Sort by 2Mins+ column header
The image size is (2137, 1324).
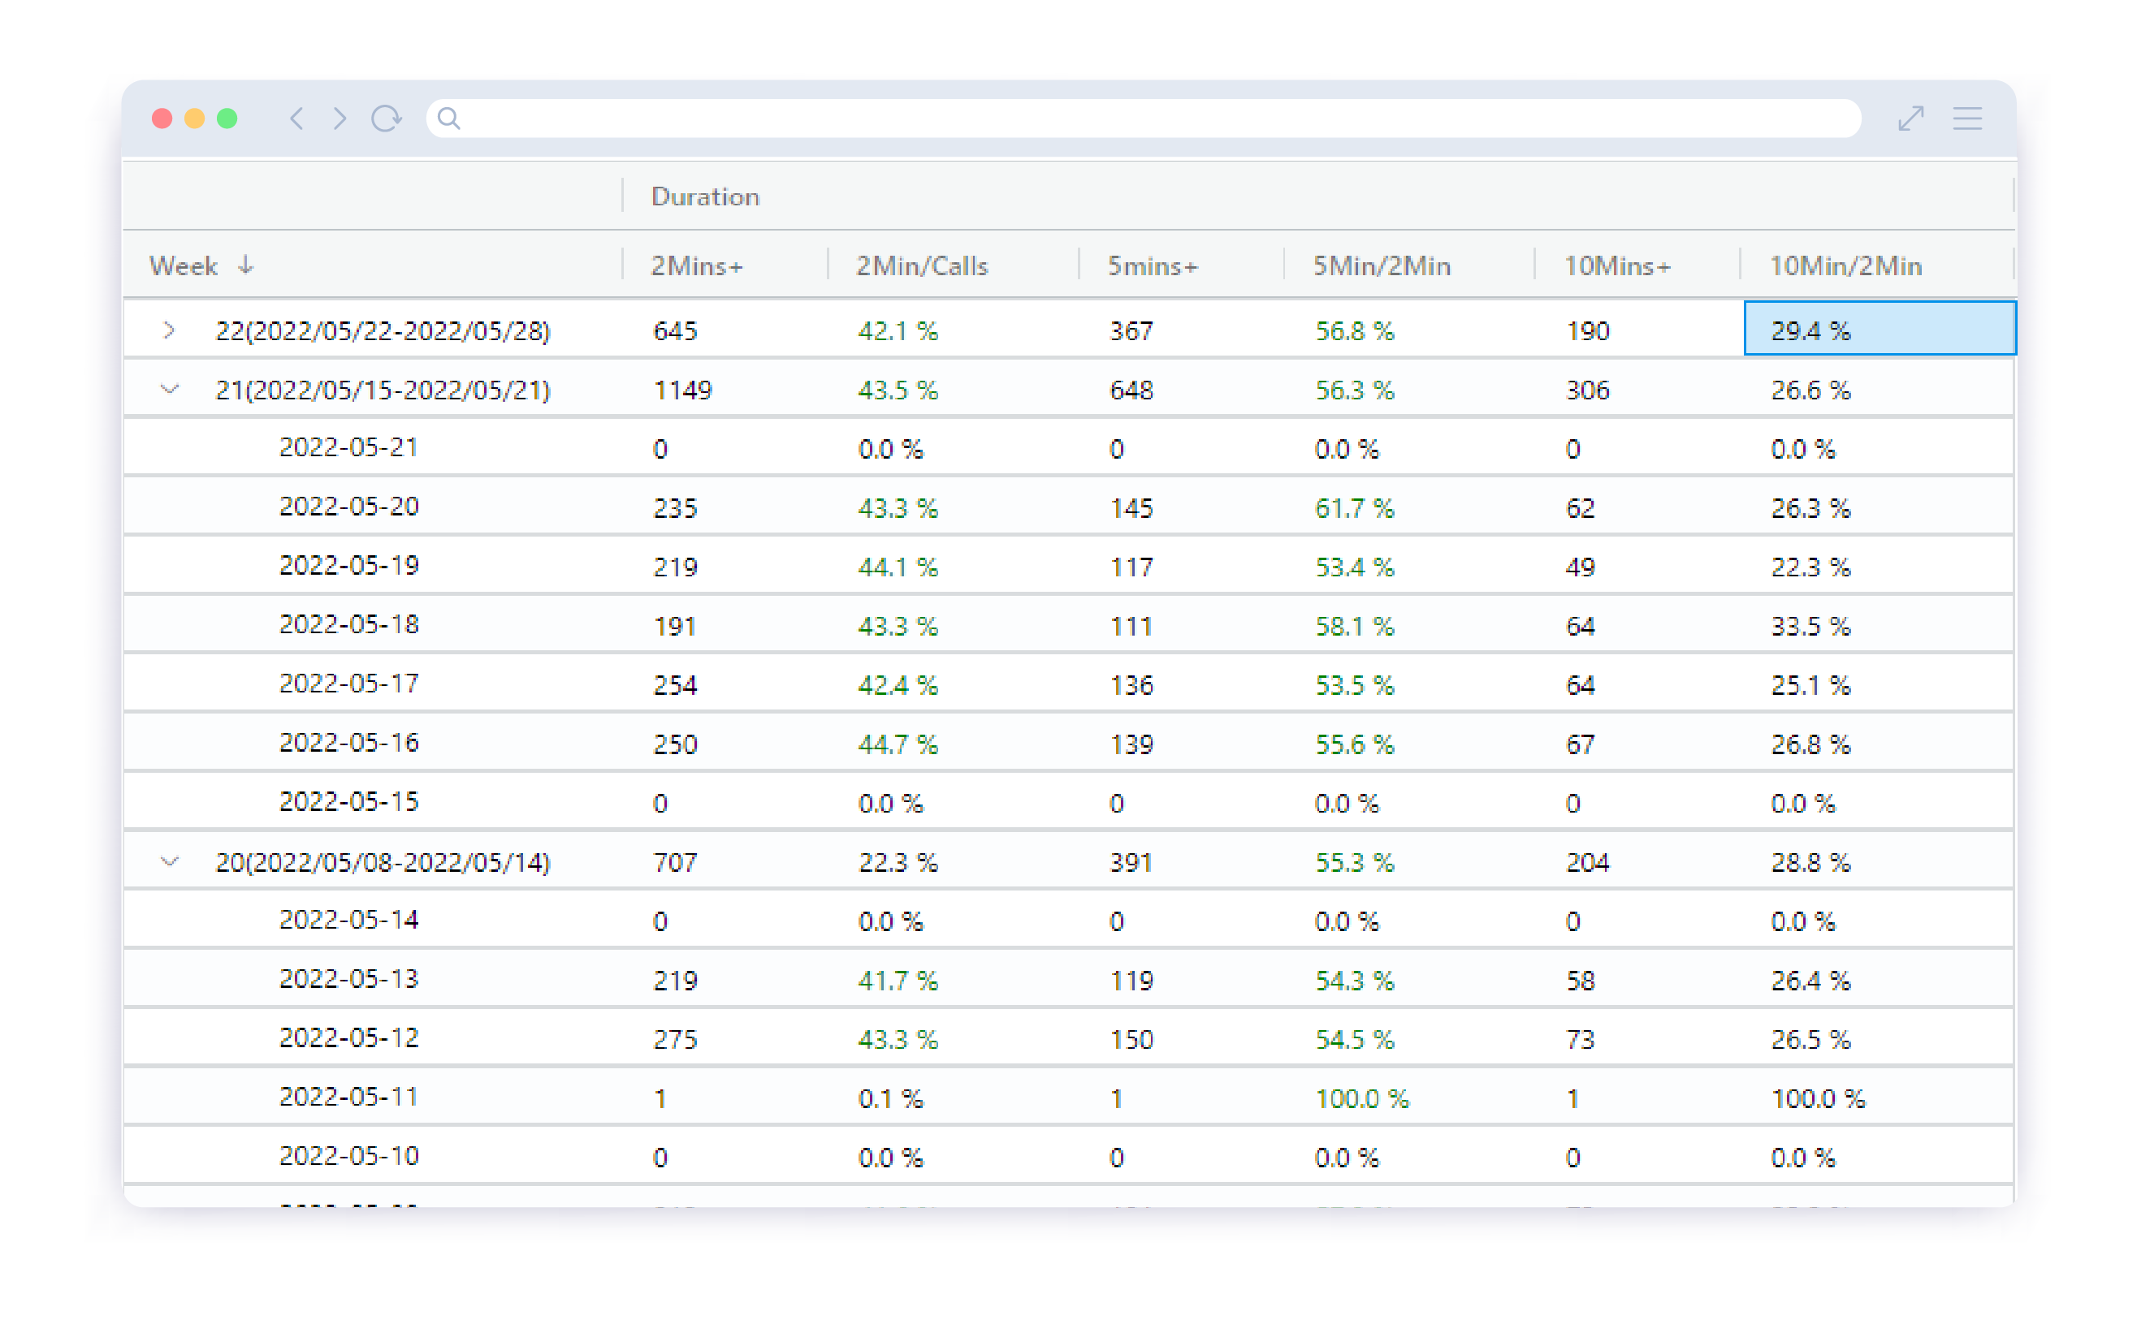(x=697, y=265)
